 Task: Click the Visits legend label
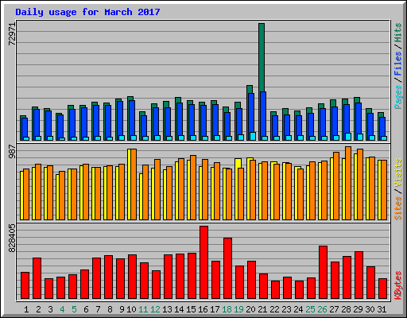[x=398, y=173]
